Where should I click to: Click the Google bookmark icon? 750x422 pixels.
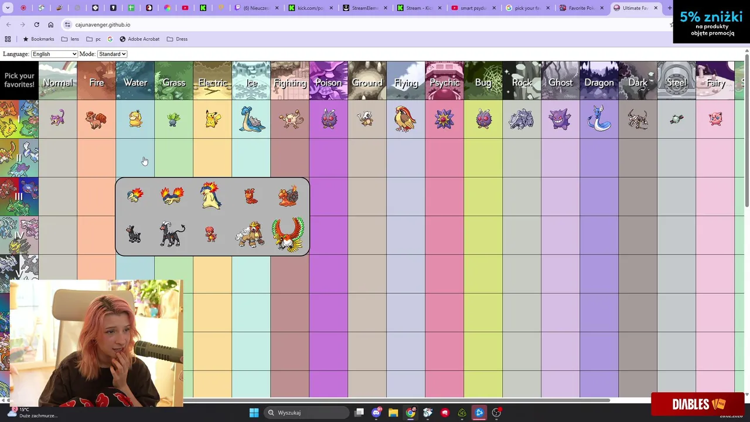tap(110, 39)
